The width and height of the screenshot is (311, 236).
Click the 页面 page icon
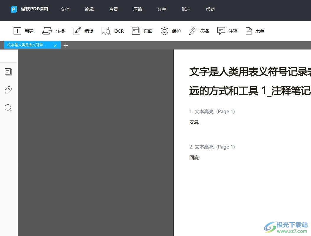pyautogui.click(x=136, y=31)
